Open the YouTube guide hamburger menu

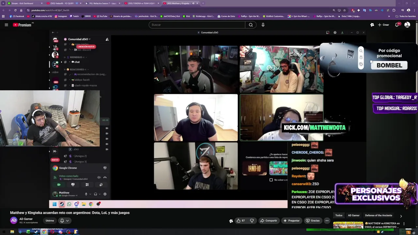click(x=6, y=25)
